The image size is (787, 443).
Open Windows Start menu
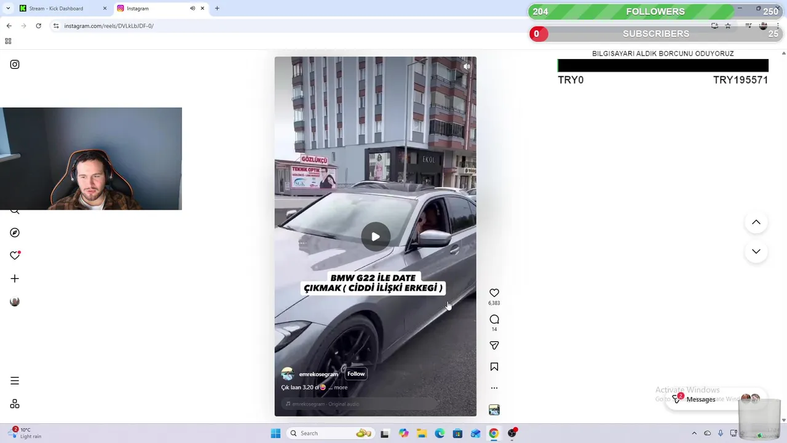click(275, 433)
